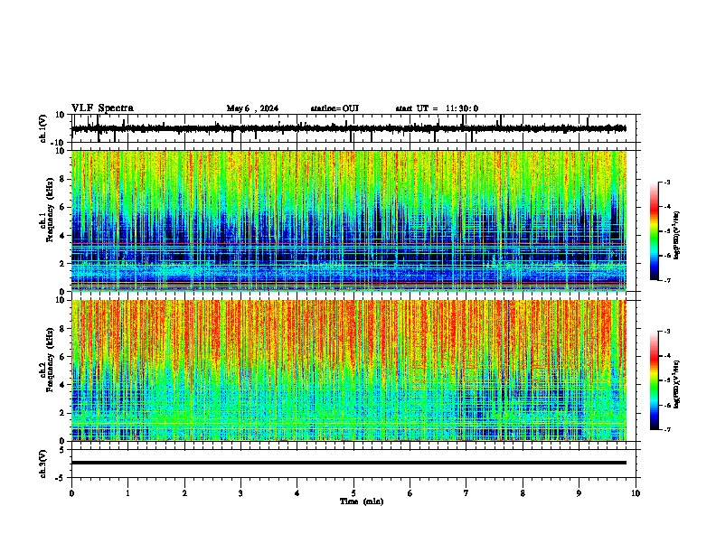Viewport: 716px width, 553px height.
Task: Click the "Time (min)" x-axis label
Action: pos(362,501)
